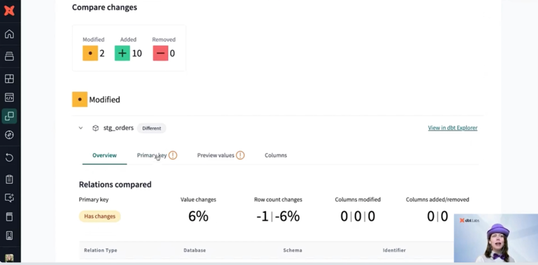Open the Primary key tab
The width and height of the screenshot is (538, 265).
coord(152,155)
